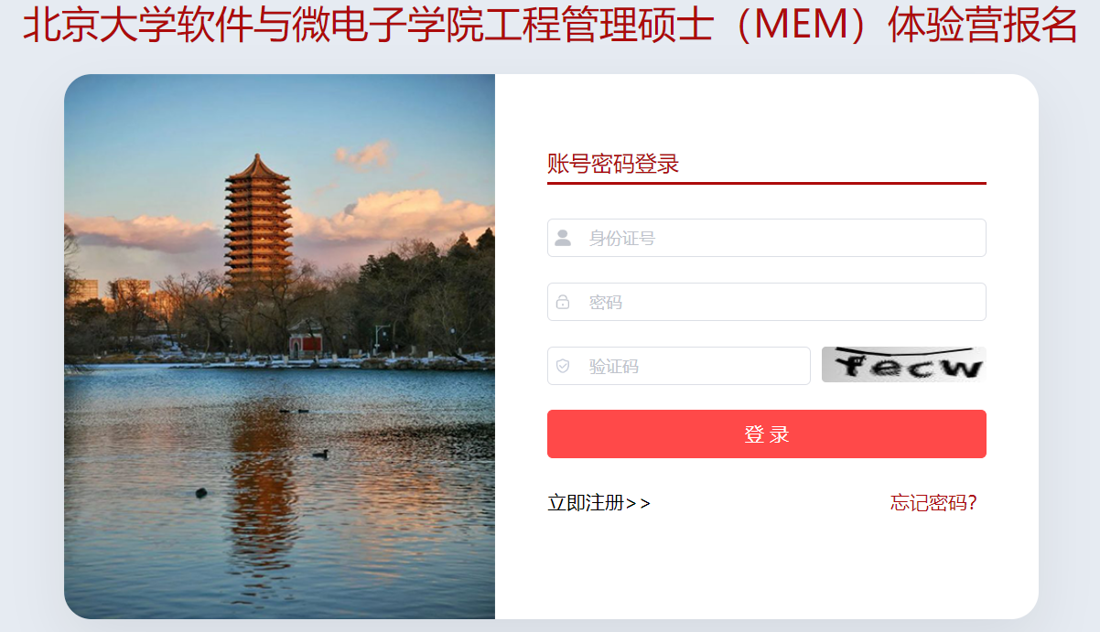
Task: Refresh the fecw captcha image
Action: 904,365
